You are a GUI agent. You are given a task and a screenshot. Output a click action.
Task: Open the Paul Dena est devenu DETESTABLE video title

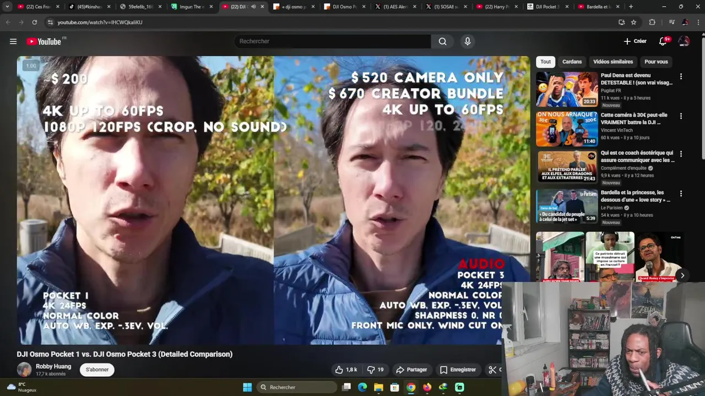pyautogui.click(x=637, y=79)
